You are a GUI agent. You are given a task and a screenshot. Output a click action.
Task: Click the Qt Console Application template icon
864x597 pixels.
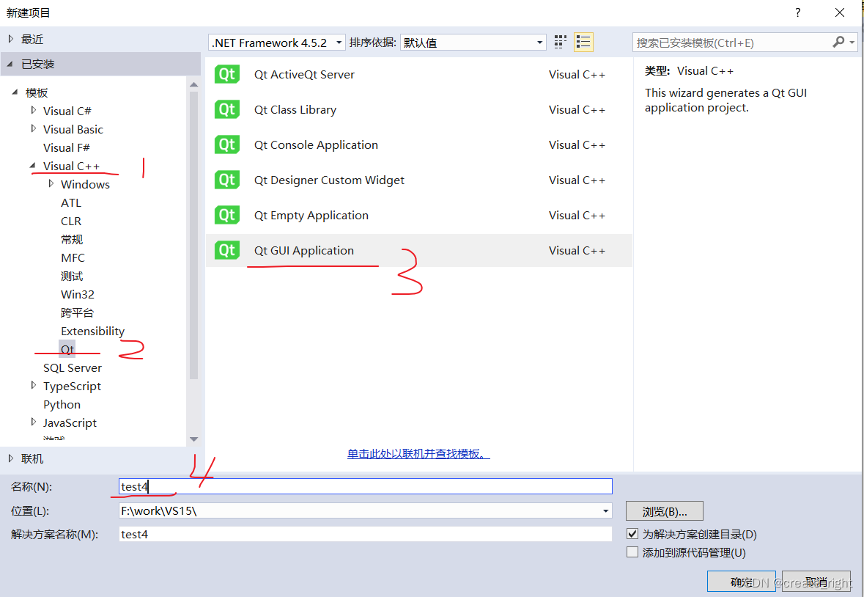pos(227,145)
